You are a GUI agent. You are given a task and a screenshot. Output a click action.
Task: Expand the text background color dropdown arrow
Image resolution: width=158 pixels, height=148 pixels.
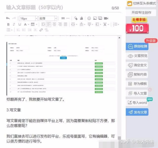click(x=37, y=24)
